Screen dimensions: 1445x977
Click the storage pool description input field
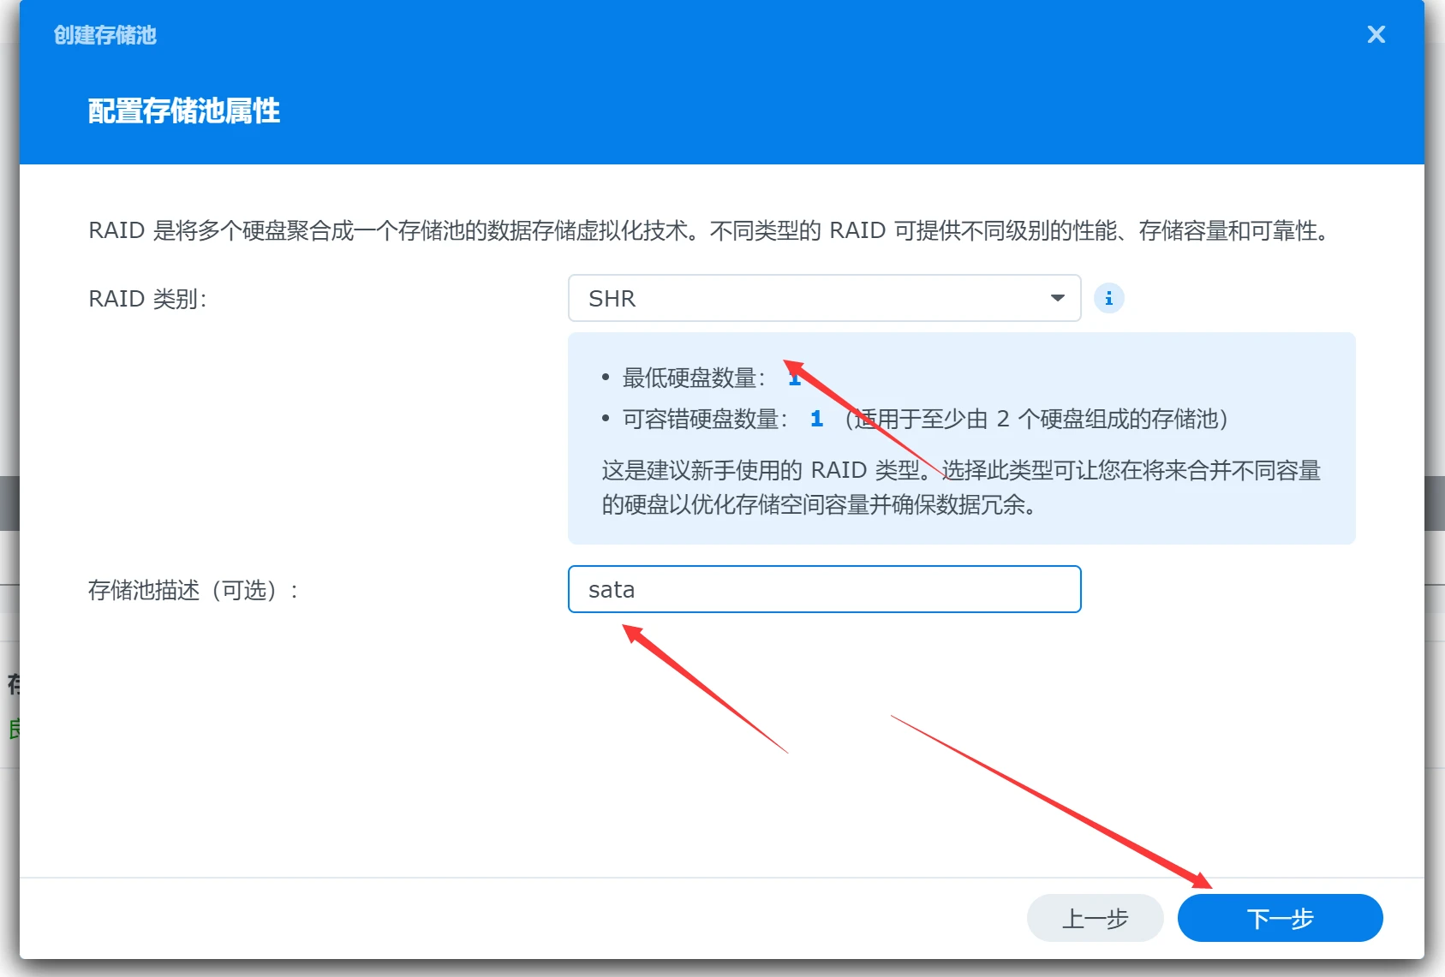click(824, 589)
